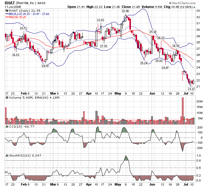Screen dimensions: 205x187
Task: Click the StockCharts.com logo text
Action: tap(182, 3)
